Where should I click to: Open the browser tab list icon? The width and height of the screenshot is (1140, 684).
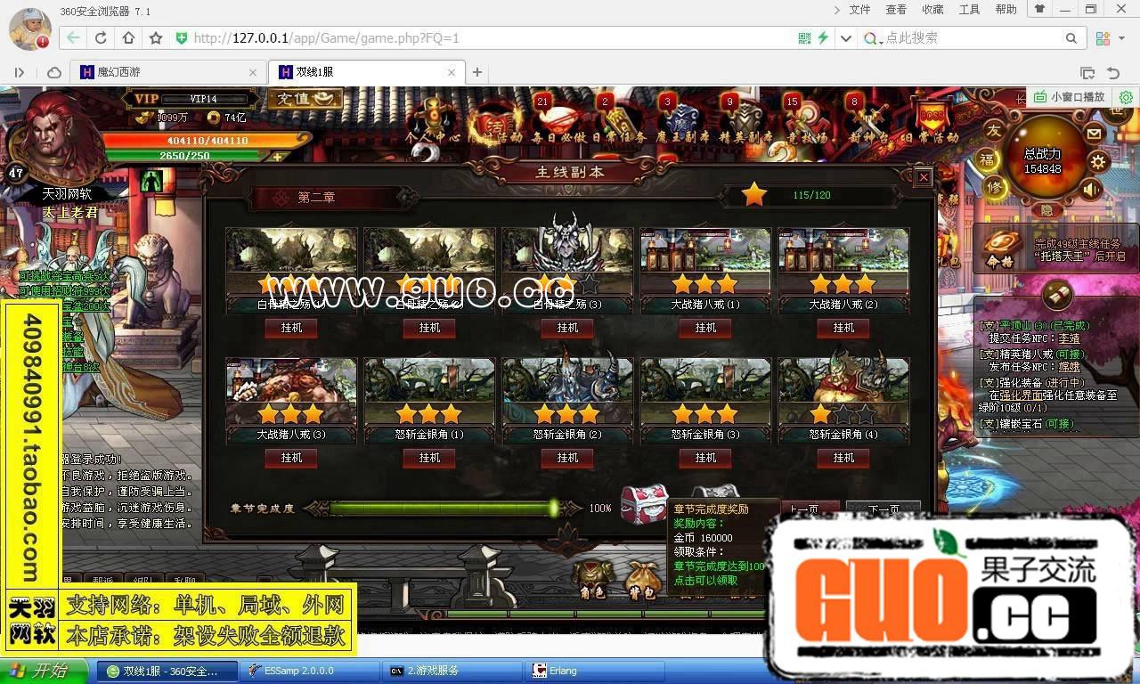1087,72
